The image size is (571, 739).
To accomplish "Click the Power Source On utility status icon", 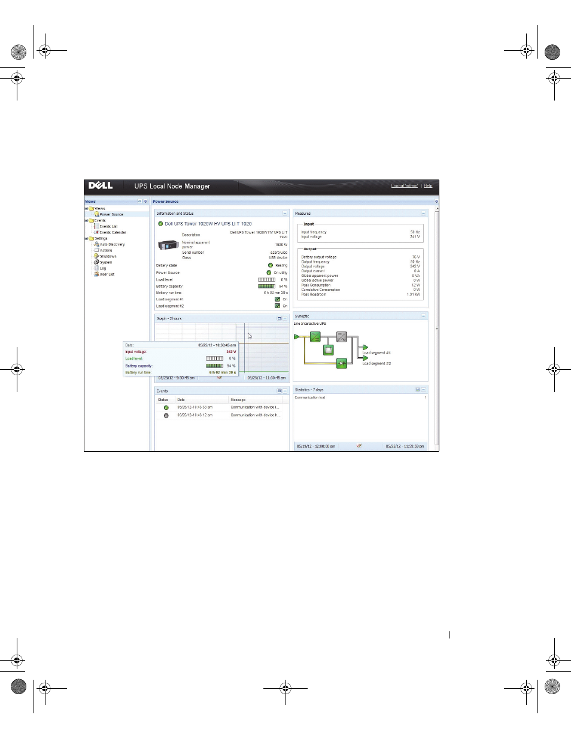I will [269, 272].
